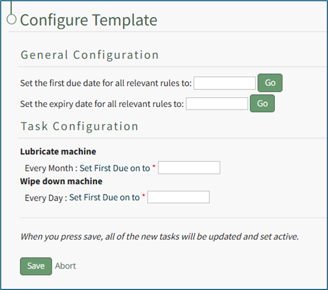This screenshot has width=328, height=290.
Task: Focus the Every Day first due date field
Action: click(x=179, y=197)
